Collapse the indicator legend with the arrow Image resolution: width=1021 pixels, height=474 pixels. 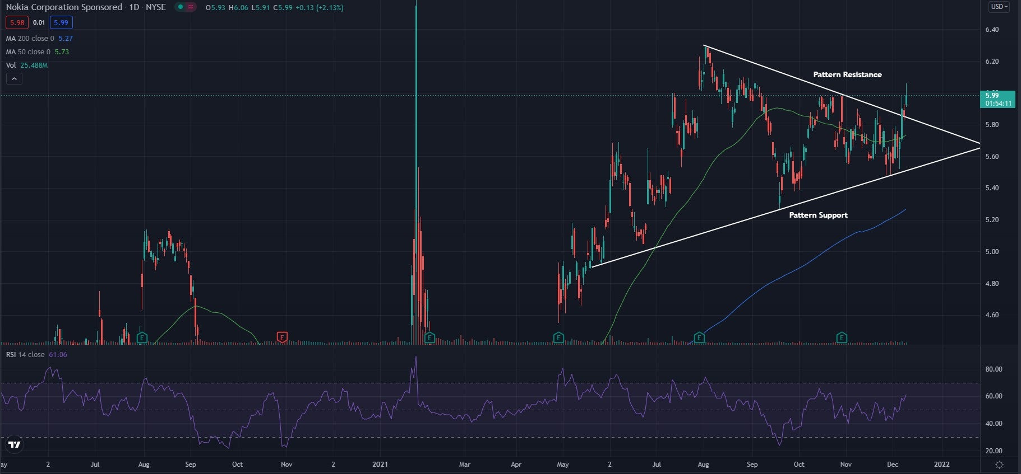click(14, 79)
